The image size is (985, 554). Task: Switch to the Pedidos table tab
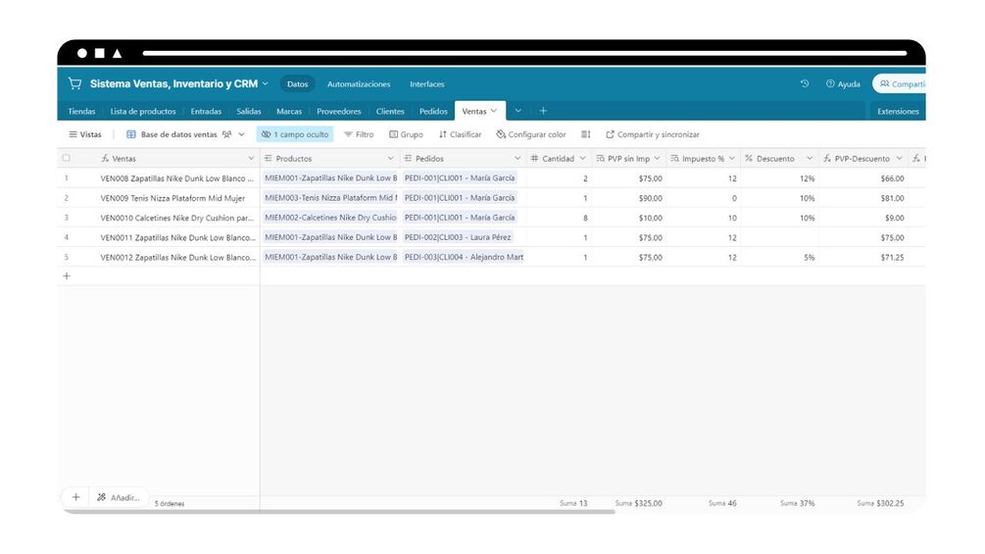[x=433, y=111]
